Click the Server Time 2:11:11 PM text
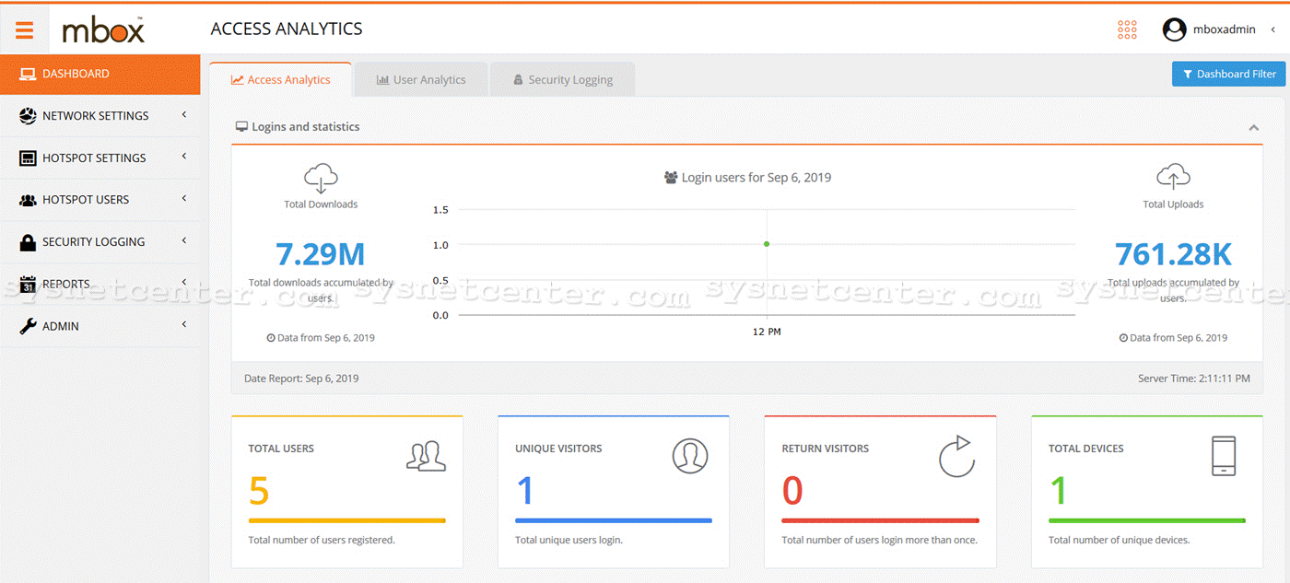Viewport: 1290px width, 583px height. click(x=1194, y=379)
